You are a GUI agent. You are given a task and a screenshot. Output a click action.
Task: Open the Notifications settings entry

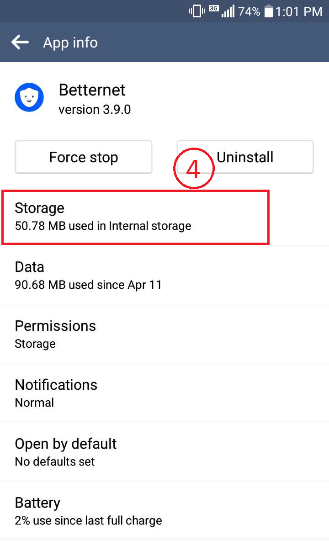point(164,392)
